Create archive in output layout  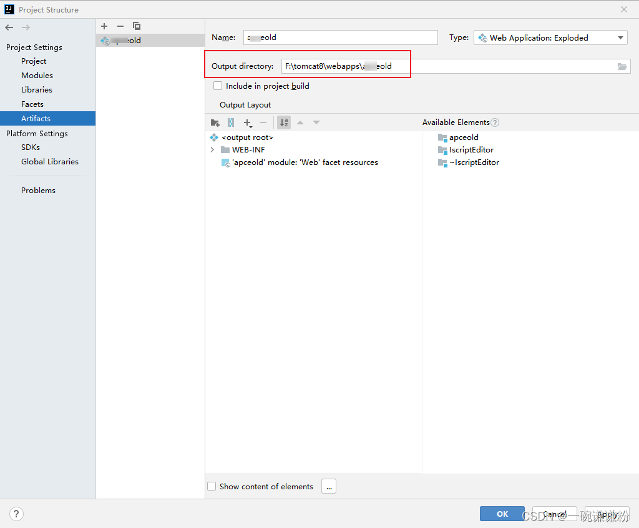tap(231, 122)
